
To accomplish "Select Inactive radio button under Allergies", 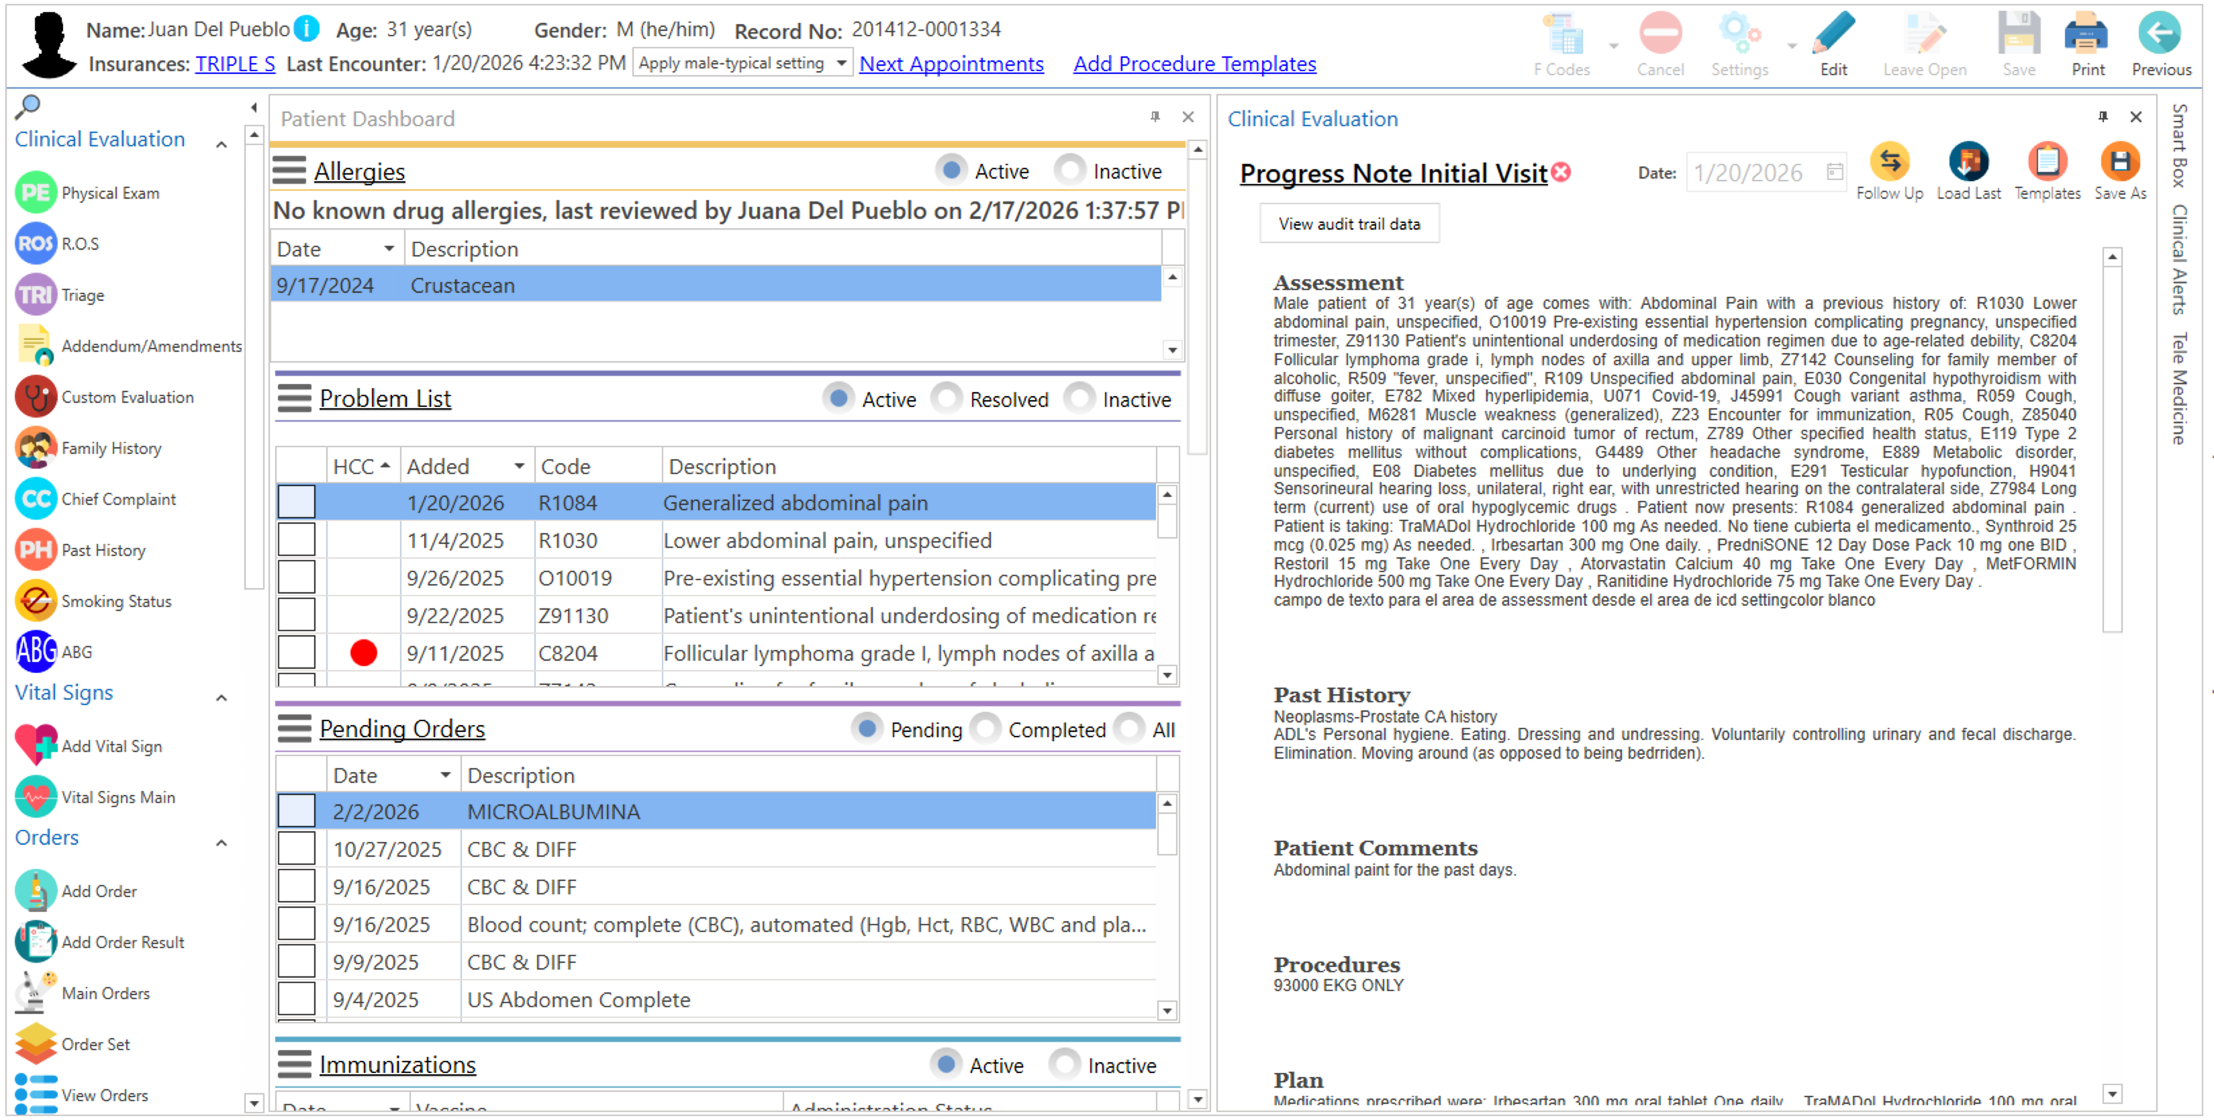I will 1069,170.
